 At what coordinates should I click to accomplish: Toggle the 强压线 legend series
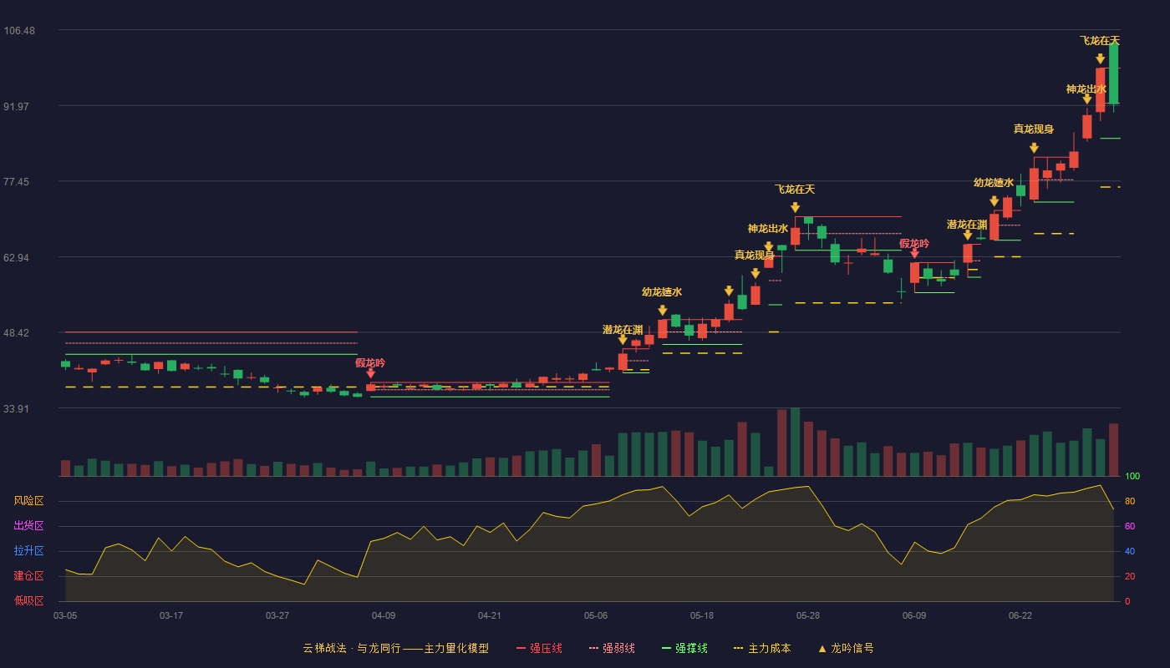click(x=539, y=648)
